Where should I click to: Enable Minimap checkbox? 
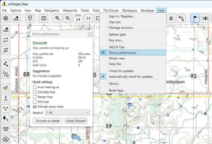pos(35,102)
